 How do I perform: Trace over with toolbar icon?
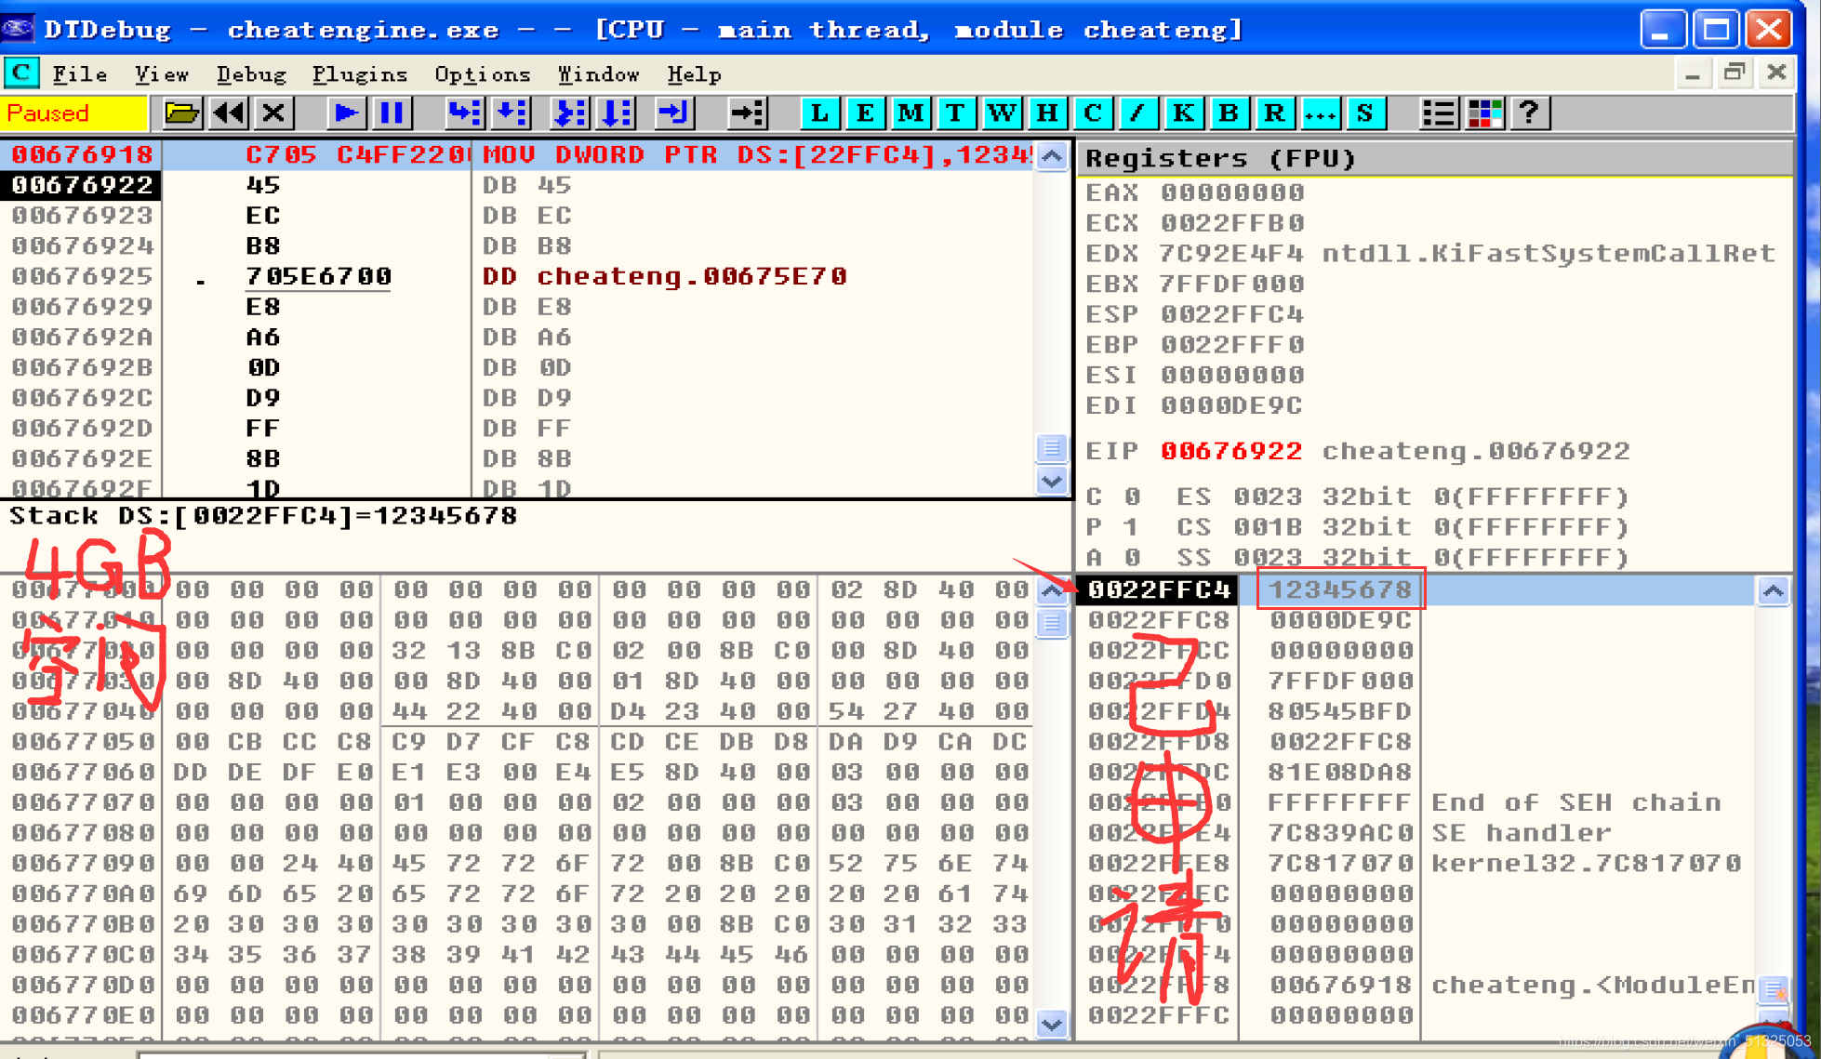(x=617, y=113)
